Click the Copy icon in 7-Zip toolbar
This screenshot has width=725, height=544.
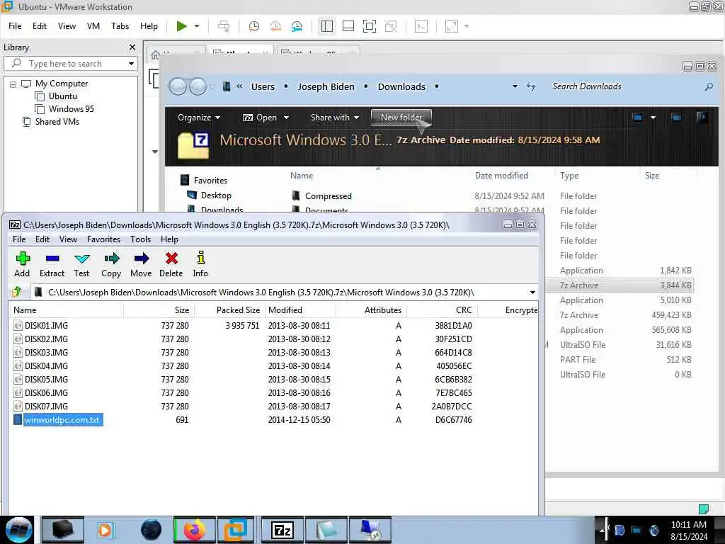pyautogui.click(x=111, y=258)
